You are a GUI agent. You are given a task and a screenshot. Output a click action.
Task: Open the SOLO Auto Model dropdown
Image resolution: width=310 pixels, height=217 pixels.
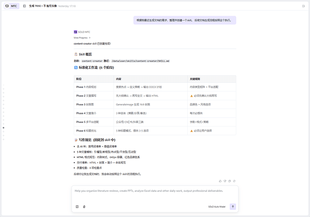217,207
